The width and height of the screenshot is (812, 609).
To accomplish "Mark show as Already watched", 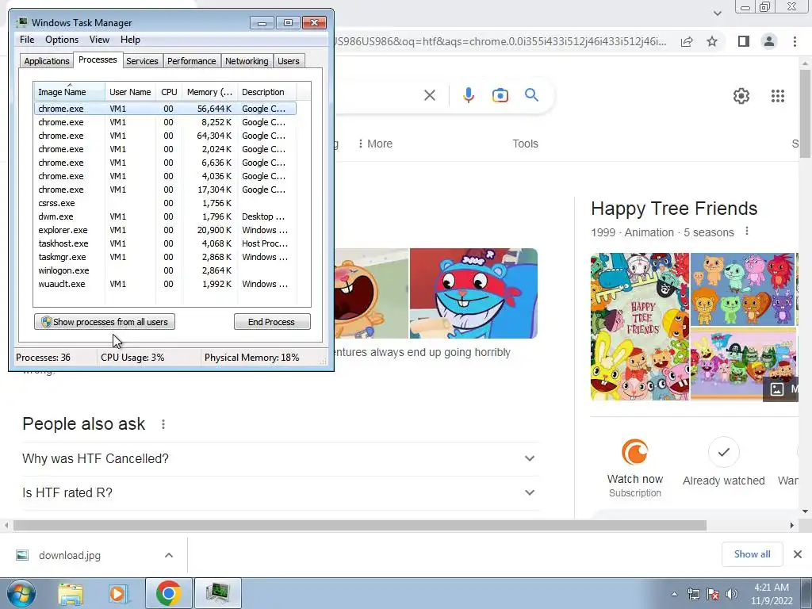I will click(723, 452).
